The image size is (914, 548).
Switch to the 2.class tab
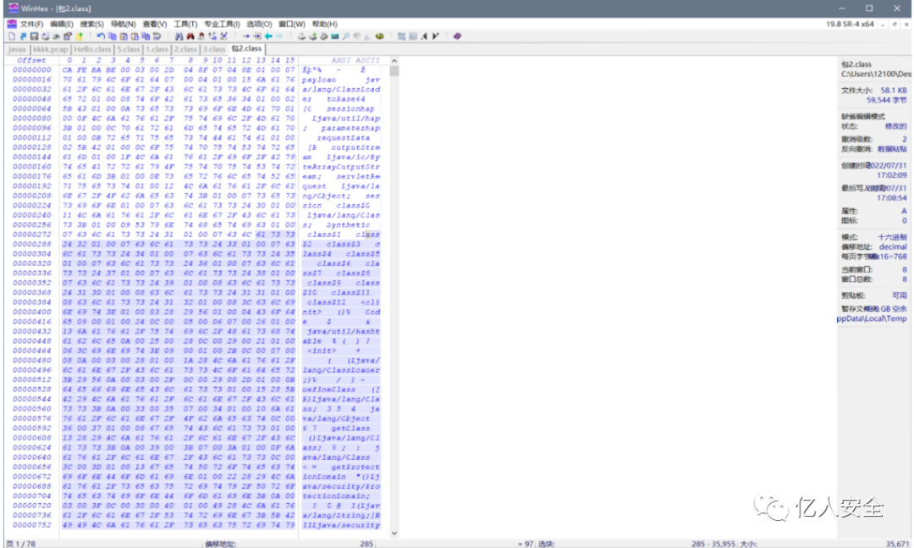click(x=185, y=49)
